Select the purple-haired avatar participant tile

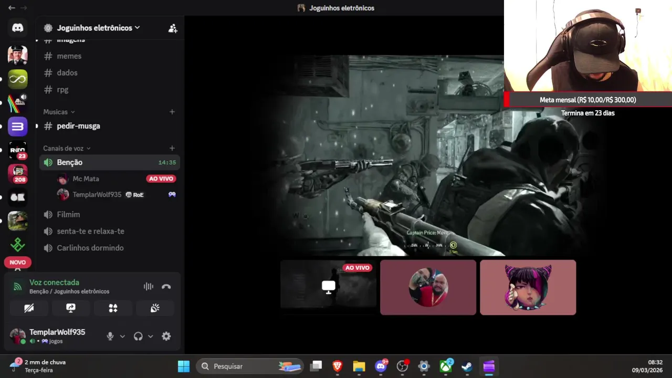coord(528,287)
